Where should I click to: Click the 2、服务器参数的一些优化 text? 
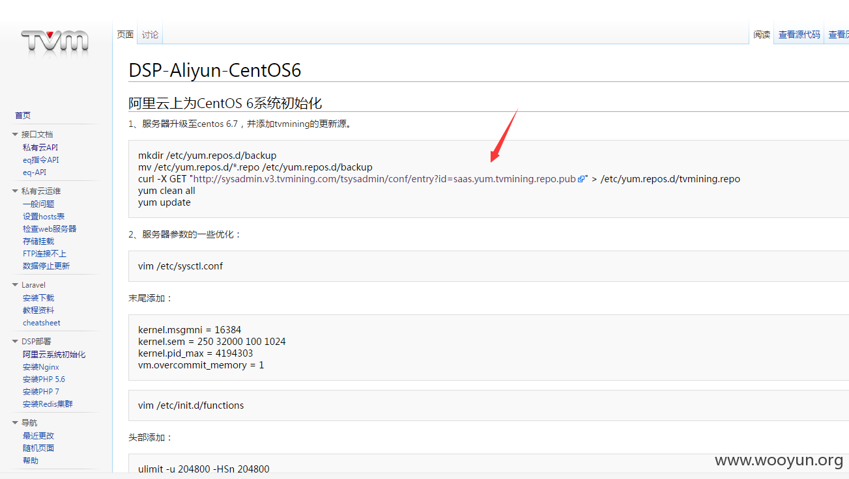click(185, 234)
